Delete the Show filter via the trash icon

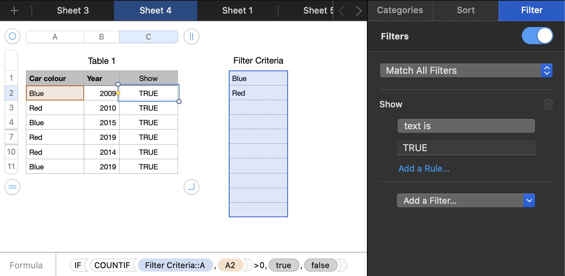pos(548,104)
